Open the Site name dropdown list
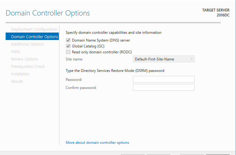The width and height of the screenshot is (236, 155). 163,59
